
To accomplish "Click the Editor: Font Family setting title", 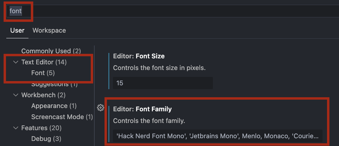I will click(x=143, y=109).
